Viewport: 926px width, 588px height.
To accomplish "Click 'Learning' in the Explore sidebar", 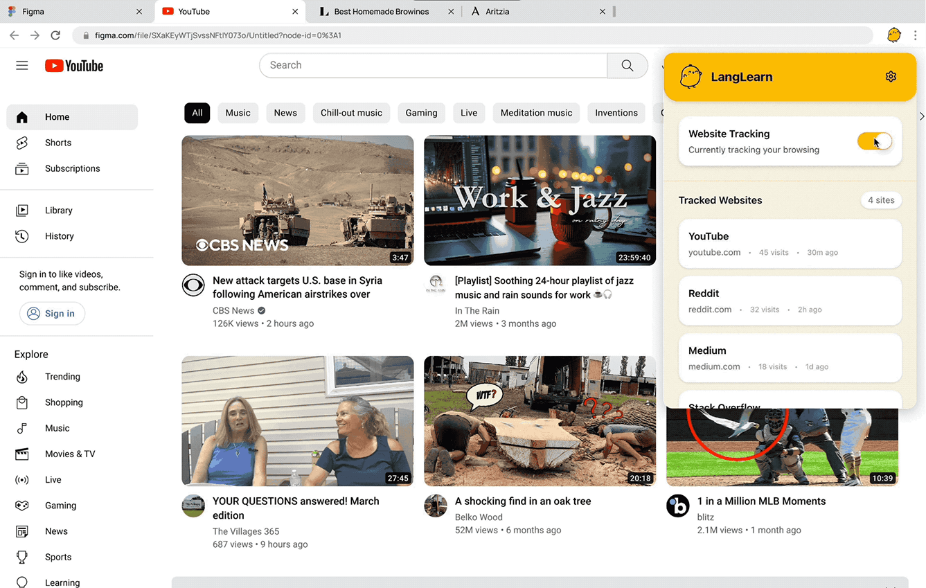I will (x=62, y=582).
